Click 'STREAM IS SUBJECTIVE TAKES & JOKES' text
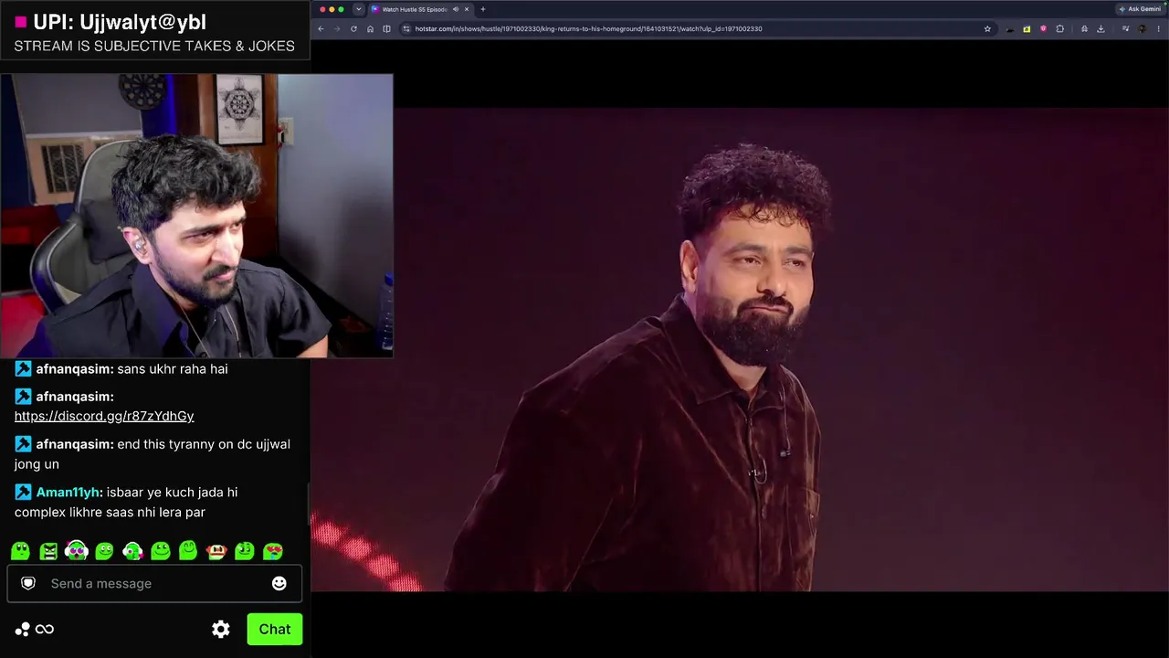Screen dimensions: 1169x658 154,46
